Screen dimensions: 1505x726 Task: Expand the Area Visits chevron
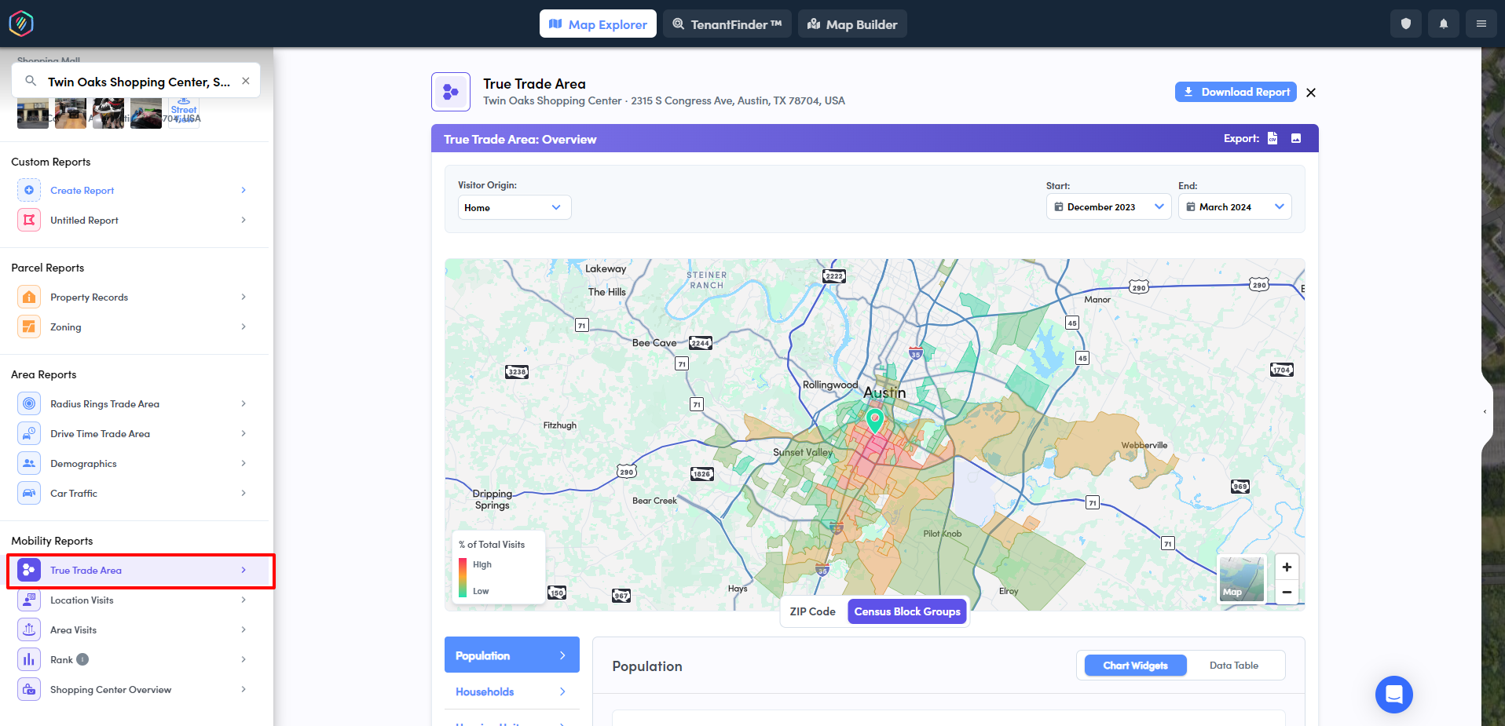coord(244,629)
